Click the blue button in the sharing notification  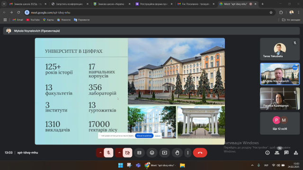(144, 136)
